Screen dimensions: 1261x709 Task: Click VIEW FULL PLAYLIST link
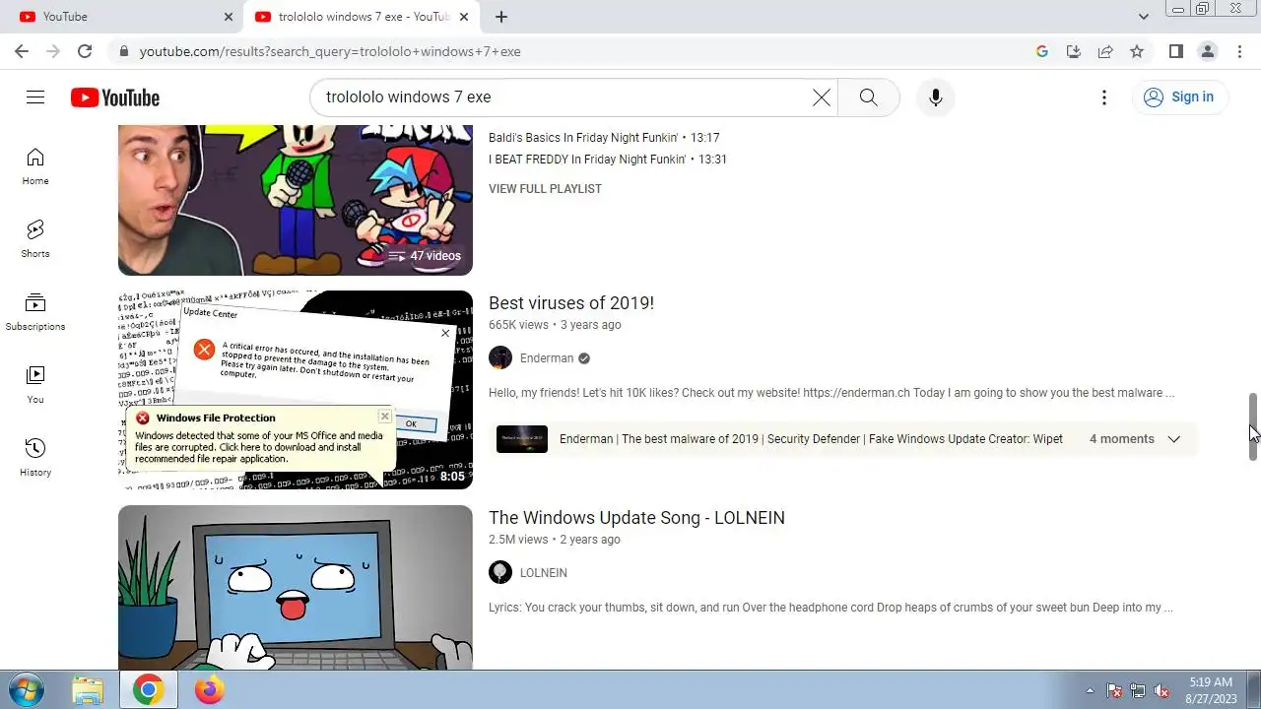pos(545,188)
